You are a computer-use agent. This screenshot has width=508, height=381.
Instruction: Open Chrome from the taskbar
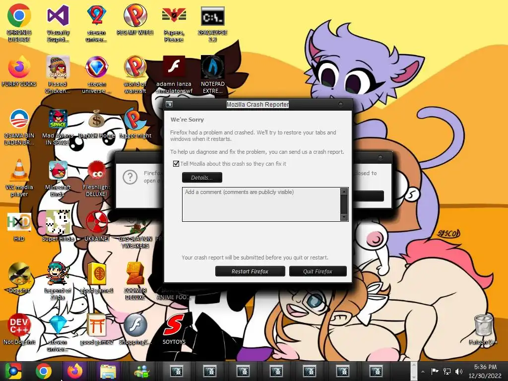pyautogui.click(x=44, y=371)
